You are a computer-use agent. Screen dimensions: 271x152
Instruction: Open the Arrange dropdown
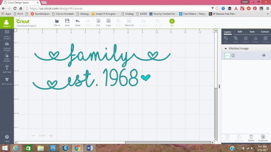coord(143,23)
